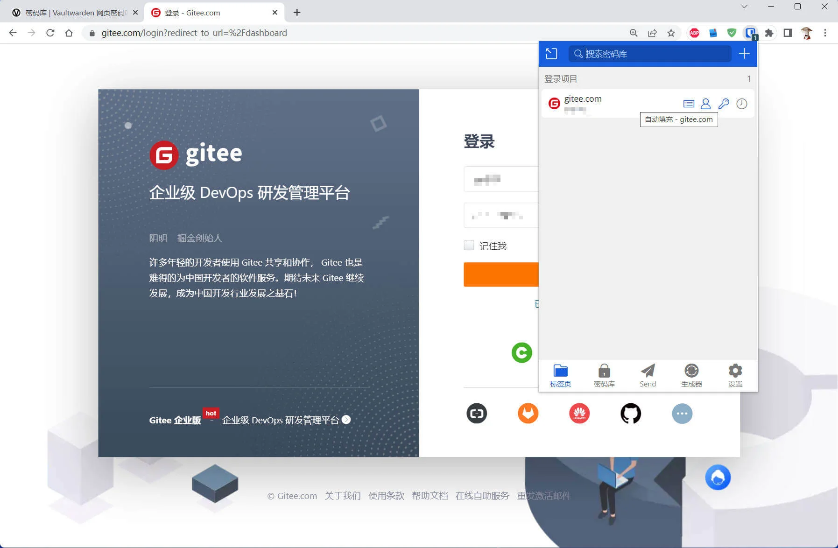Click the pop-out window icon in Bitwarden
This screenshot has height=548, width=838.
[551, 54]
